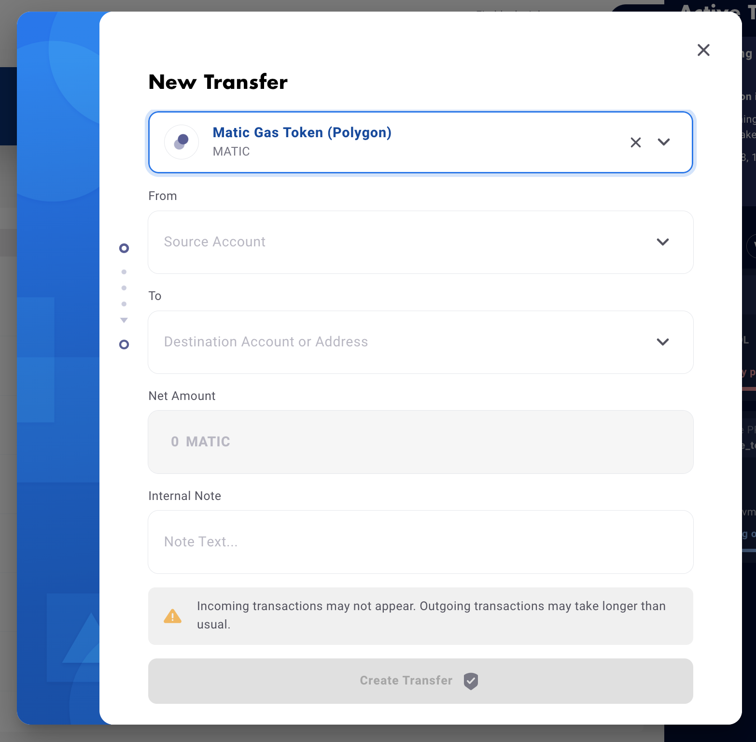The width and height of the screenshot is (756, 742).
Task: Click the shield check icon on Create Transfer
Action: click(x=471, y=681)
